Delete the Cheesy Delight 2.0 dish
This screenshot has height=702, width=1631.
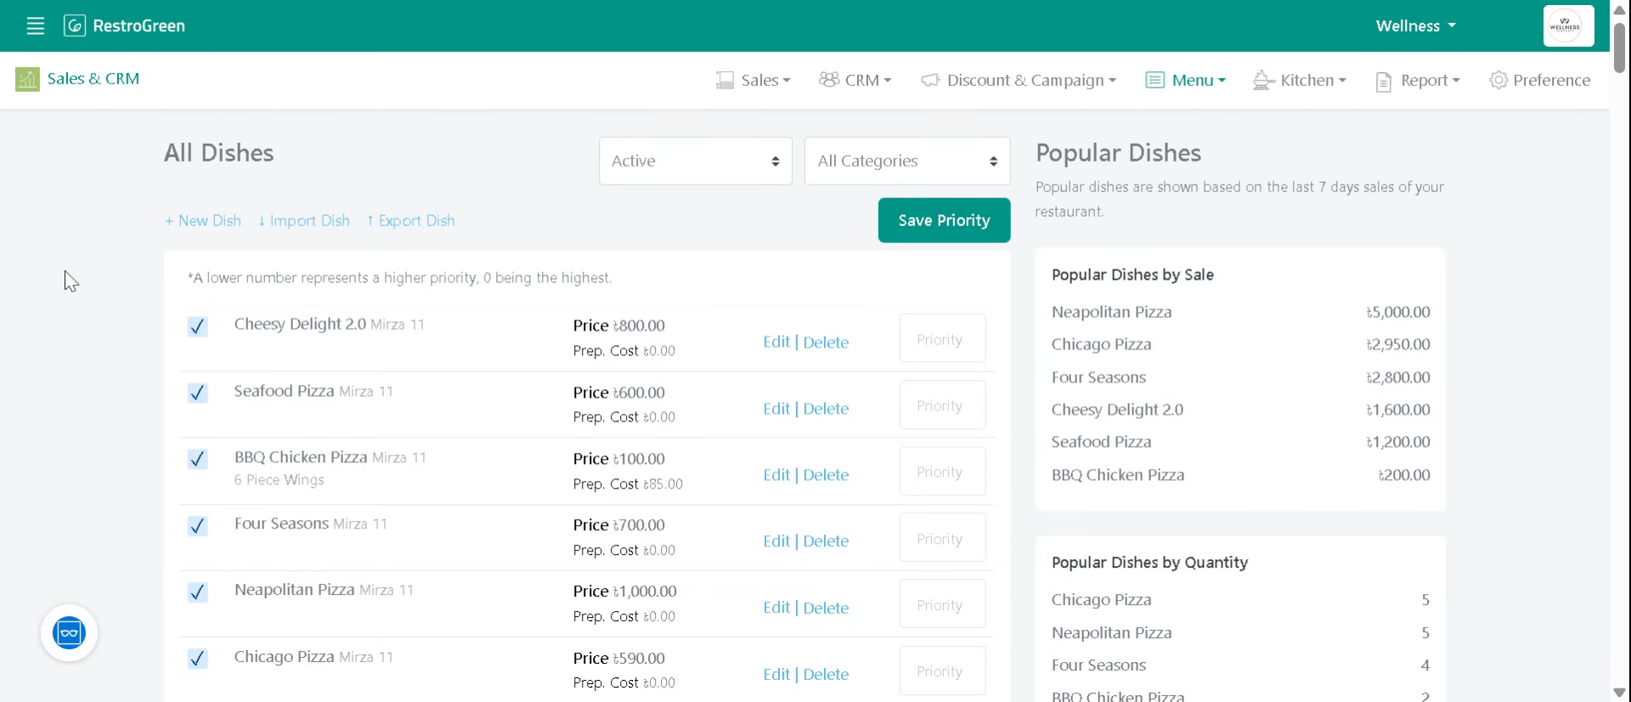(x=826, y=342)
